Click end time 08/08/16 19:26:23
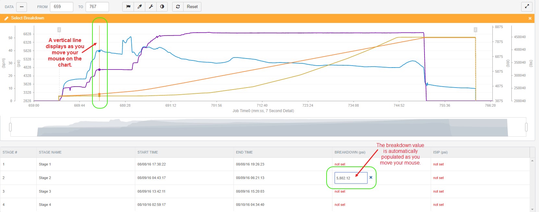The image size is (539, 212). point(250,164)
